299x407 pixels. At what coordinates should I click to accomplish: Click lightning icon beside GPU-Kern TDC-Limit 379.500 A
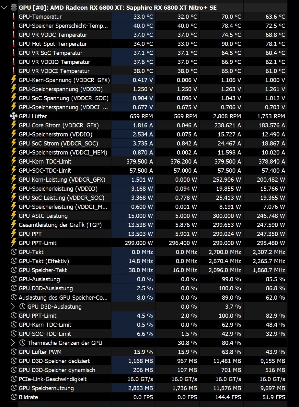coord(14,161)
